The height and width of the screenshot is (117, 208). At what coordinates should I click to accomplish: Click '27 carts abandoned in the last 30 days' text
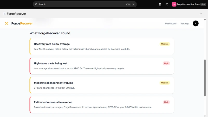pos(54,88)
